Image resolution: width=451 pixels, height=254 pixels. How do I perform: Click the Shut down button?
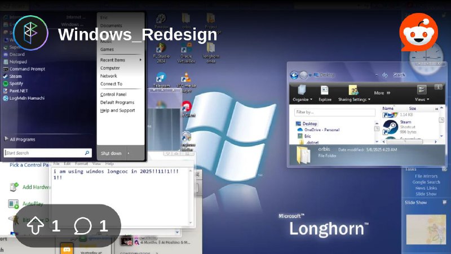point(111,153)
